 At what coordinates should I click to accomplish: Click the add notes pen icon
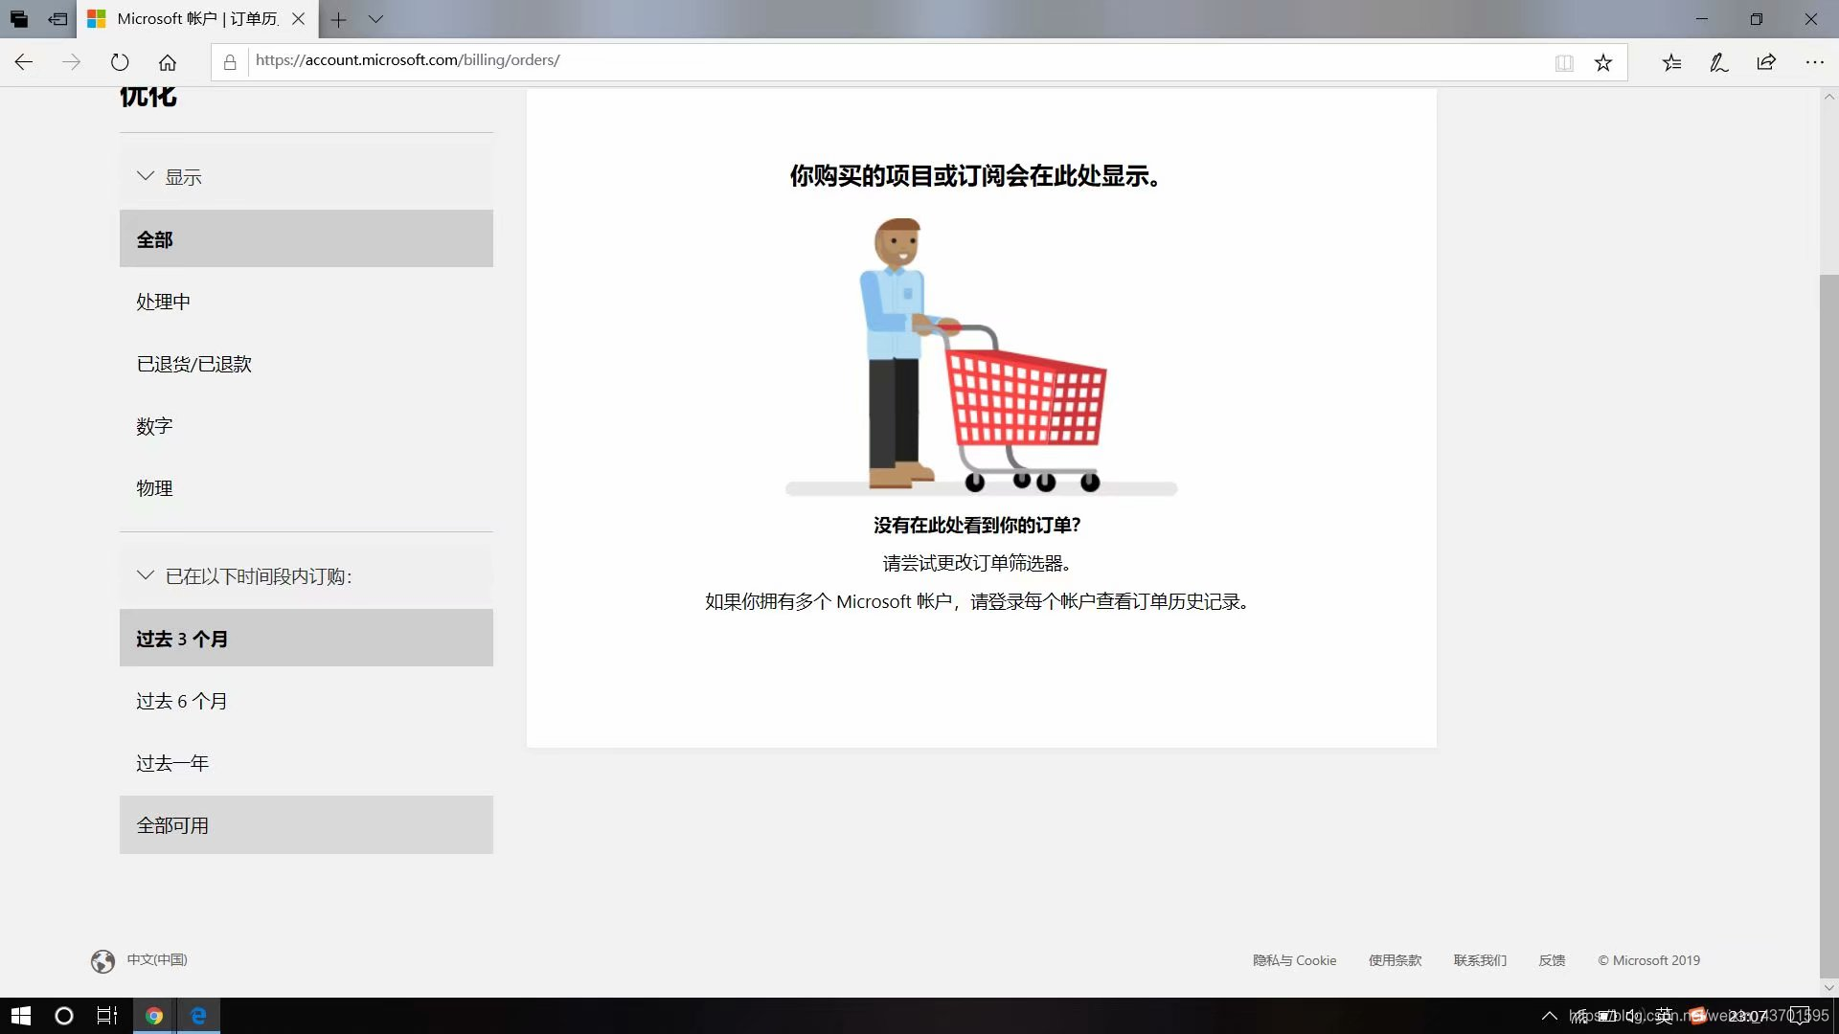click(x=1719, y=63)
